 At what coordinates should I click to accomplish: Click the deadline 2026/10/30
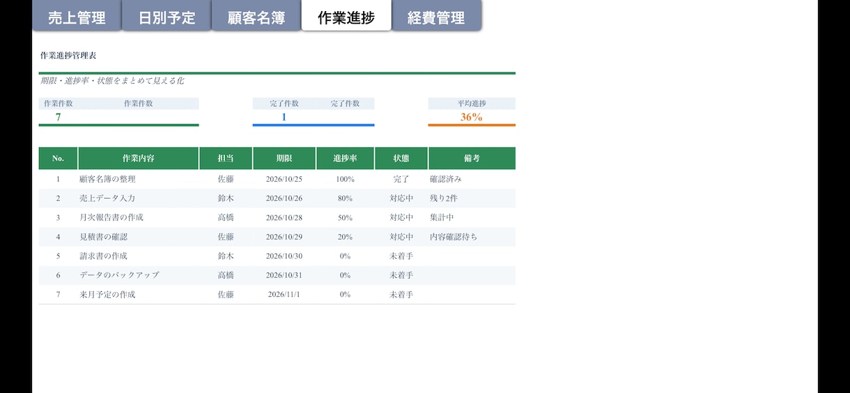284,256
